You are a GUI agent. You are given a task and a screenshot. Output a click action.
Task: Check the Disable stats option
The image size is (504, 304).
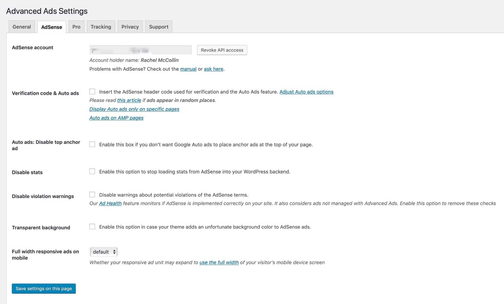92,171
